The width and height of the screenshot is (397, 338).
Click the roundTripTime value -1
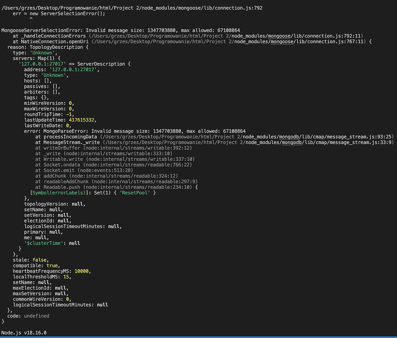click(69, 114)
